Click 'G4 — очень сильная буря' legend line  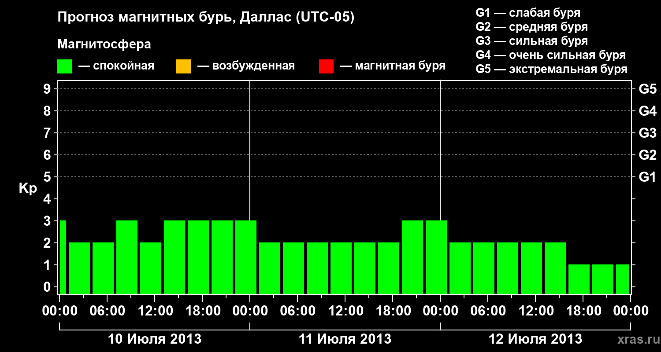click(551, 55)
